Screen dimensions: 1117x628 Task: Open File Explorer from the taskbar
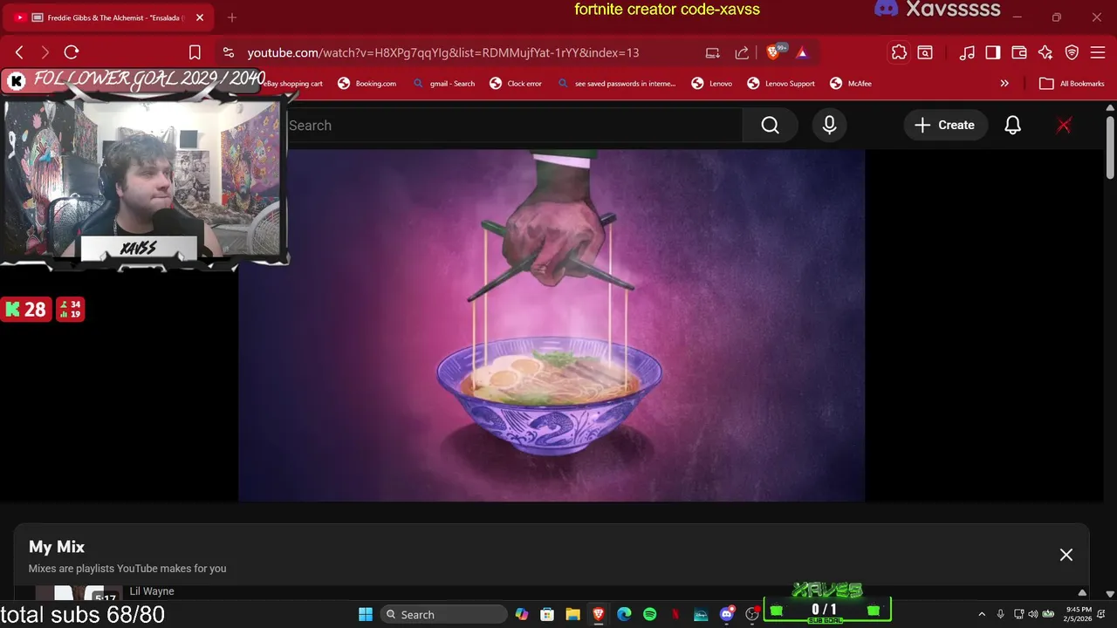tap(572, 614)
